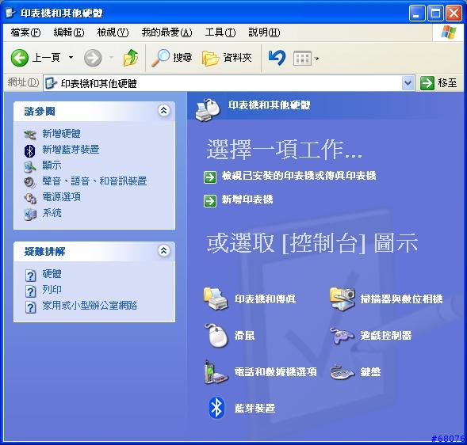
Task: Click the 遊戲控制器 label
Action: 386,336
